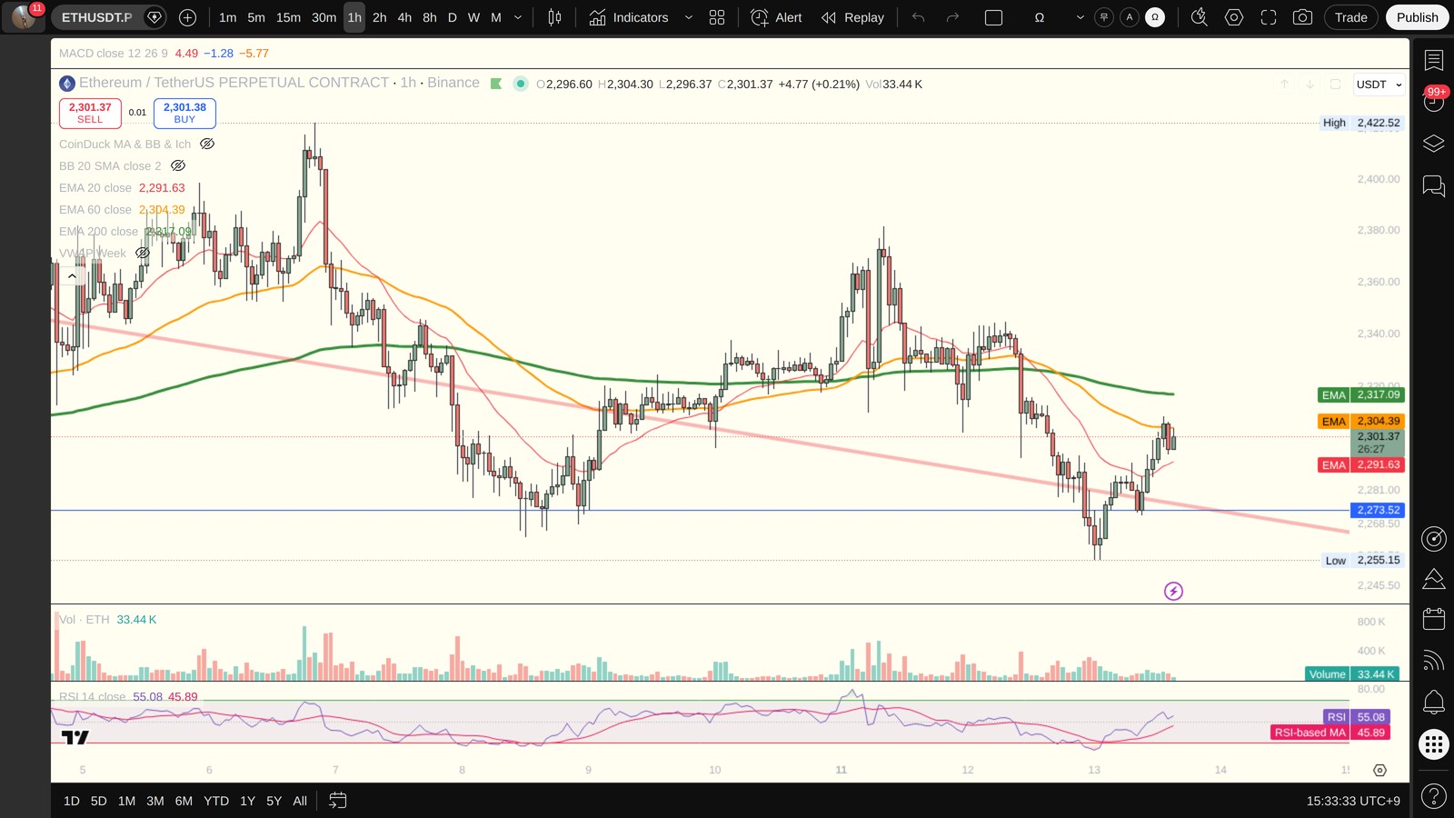Expand the favorite indicators dropdown arrow
Viewport: 1454px width, 818px height.
click(688, 17)
